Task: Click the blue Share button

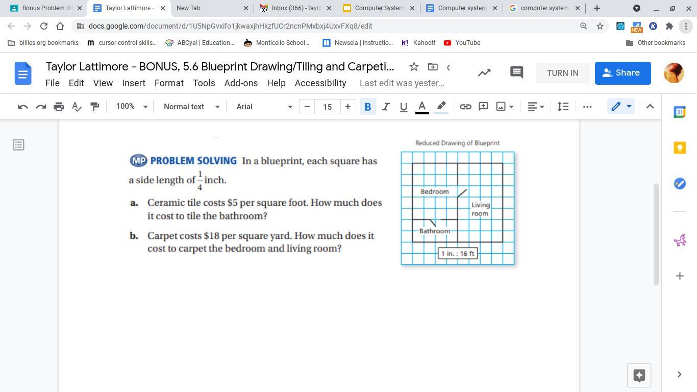Action: 622,73
